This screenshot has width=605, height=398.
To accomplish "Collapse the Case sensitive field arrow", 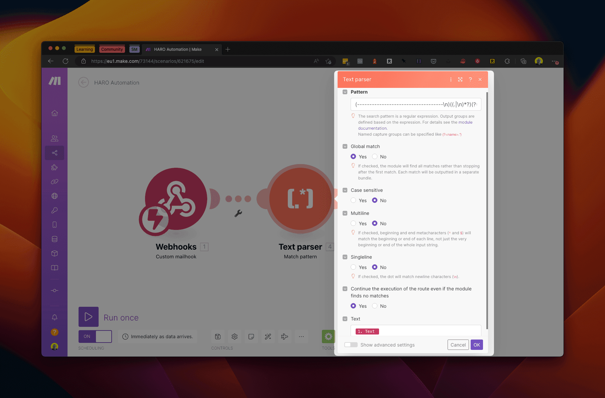I will [345, 190].
